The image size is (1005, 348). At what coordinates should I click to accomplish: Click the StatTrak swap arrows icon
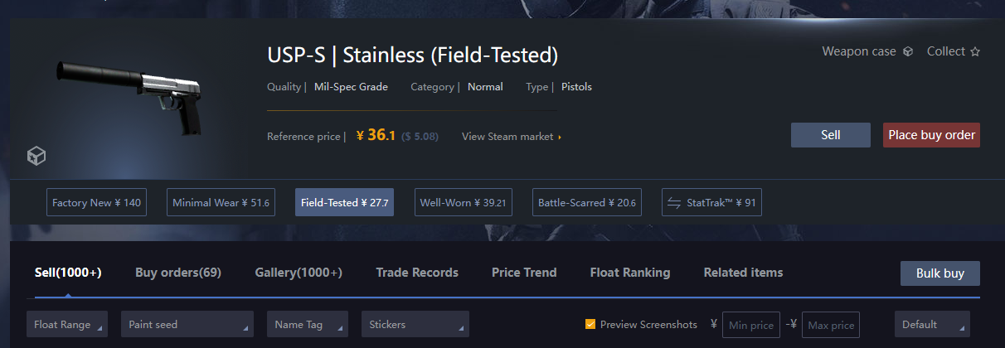(674, 203)
